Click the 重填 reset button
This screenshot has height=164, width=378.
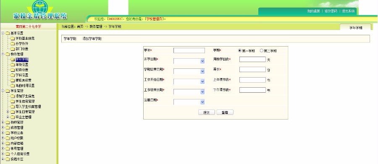225,112
